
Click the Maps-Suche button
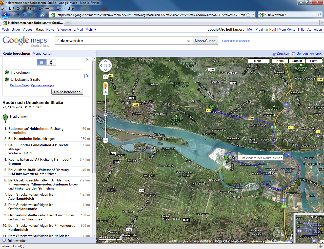point(205,41)
